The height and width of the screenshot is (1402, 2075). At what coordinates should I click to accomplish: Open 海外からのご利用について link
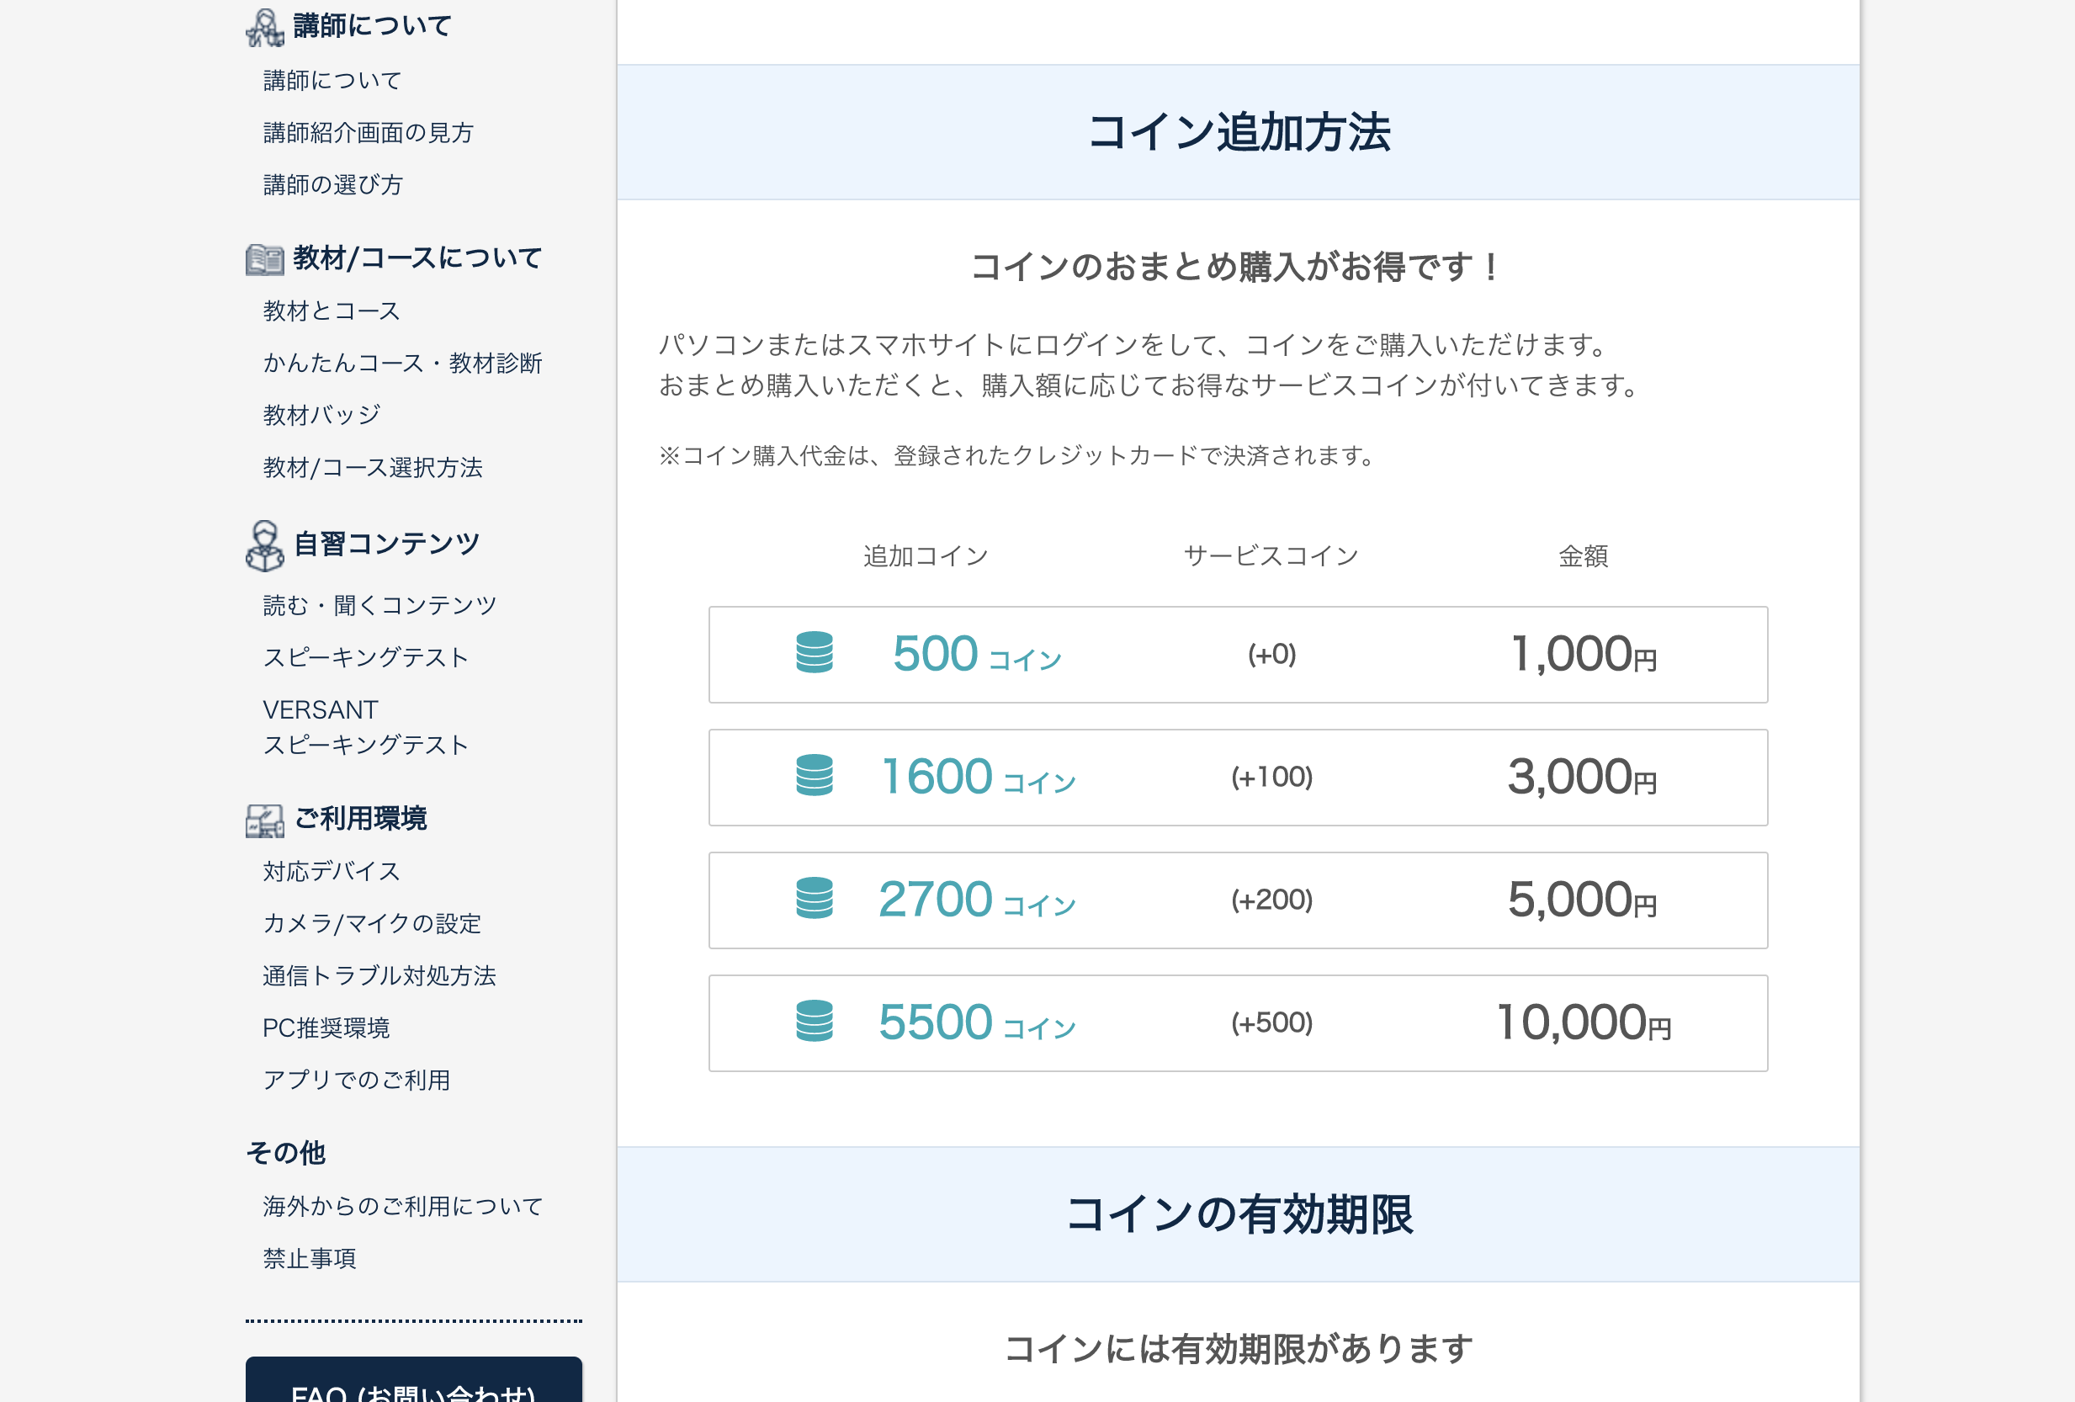[x=403, y=1207]
